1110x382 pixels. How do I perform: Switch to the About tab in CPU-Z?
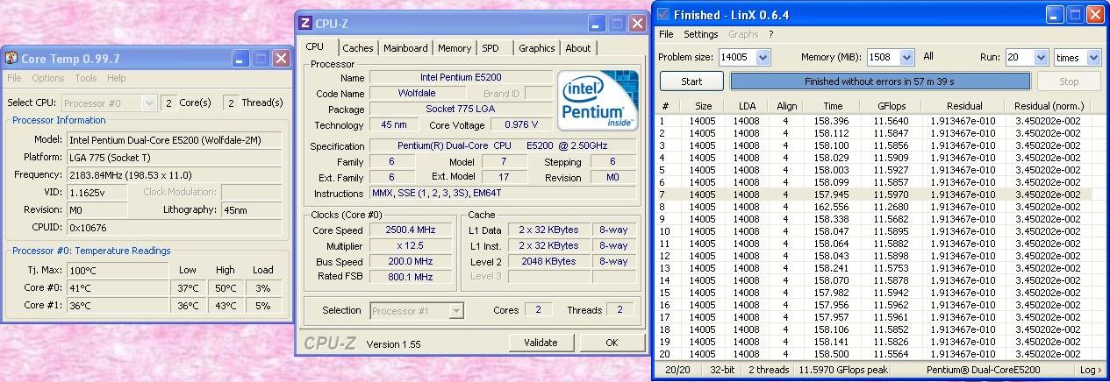[578, 48]
